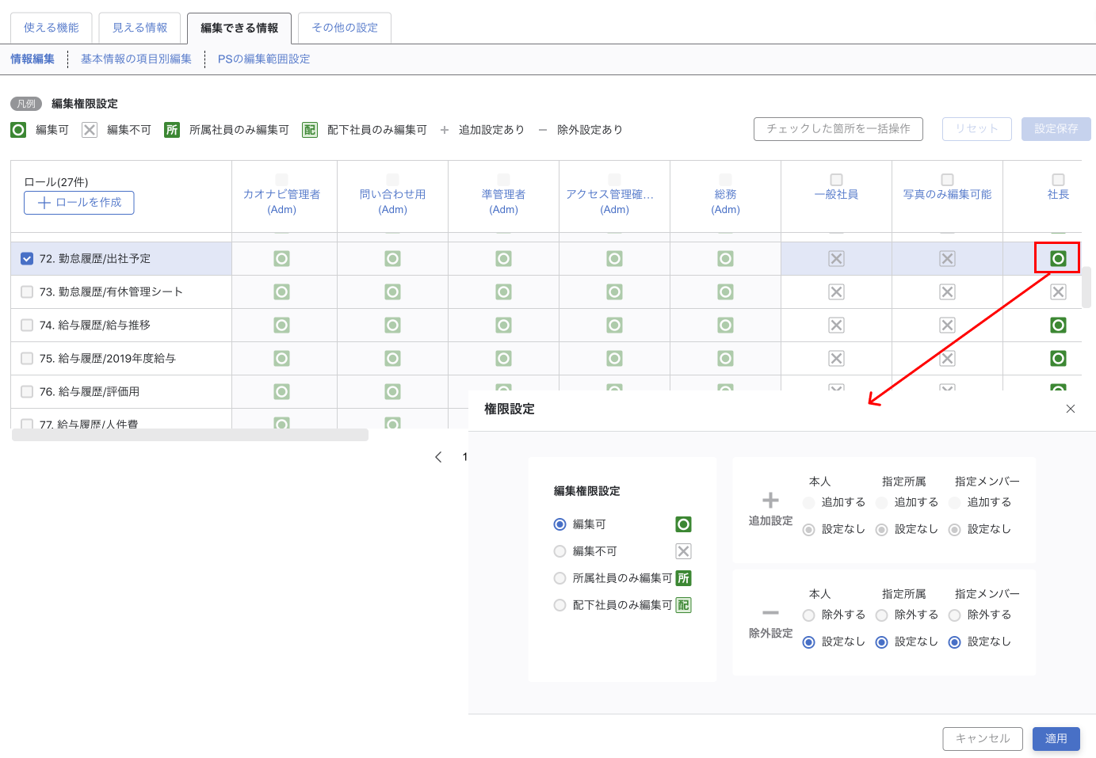
Task: Click カオナビ管理者 permission icon in row 73
Action: point(281,291)
